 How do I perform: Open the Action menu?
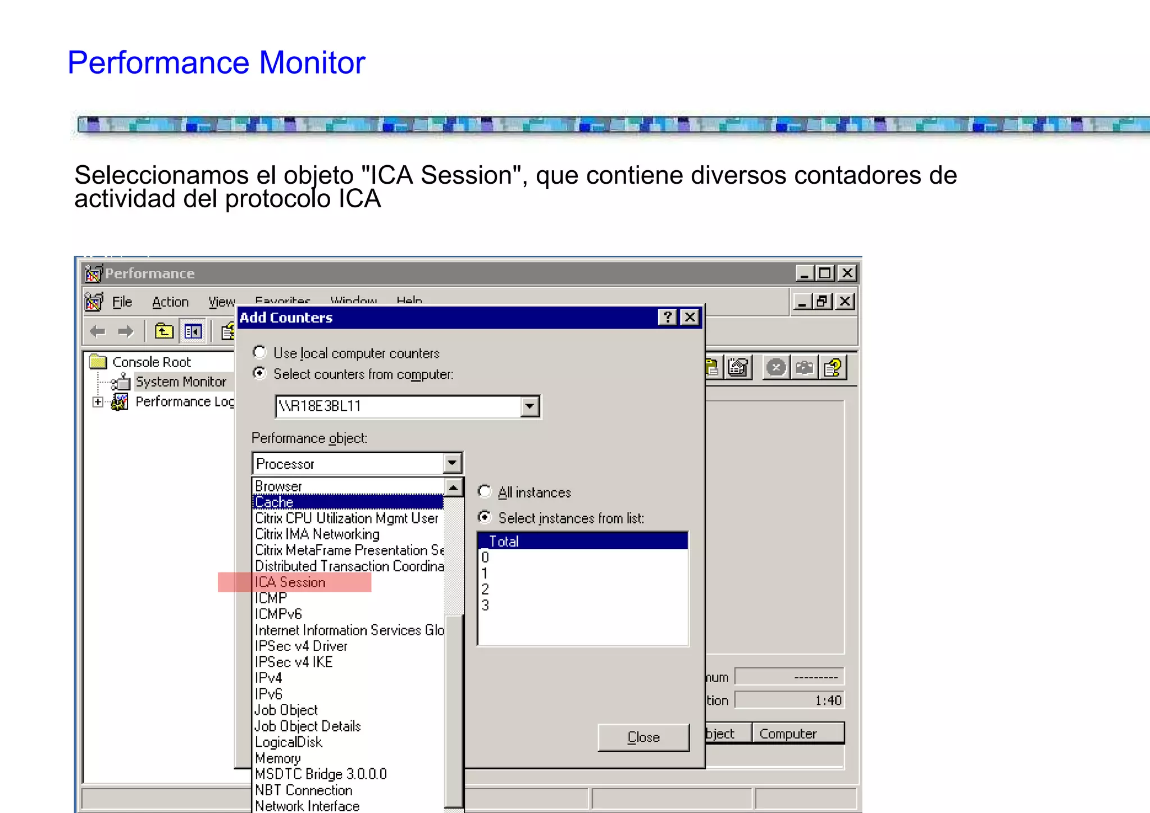[x=170, y=302]
